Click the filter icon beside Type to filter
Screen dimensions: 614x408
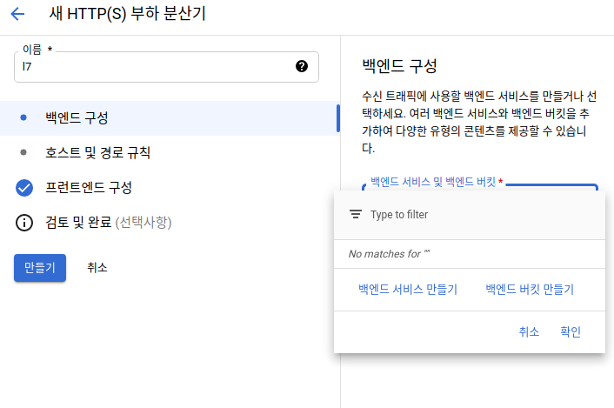coord(356,215)
